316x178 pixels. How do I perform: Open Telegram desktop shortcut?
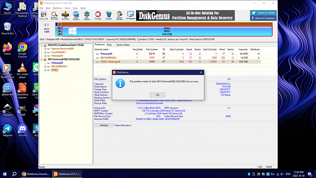8,130
